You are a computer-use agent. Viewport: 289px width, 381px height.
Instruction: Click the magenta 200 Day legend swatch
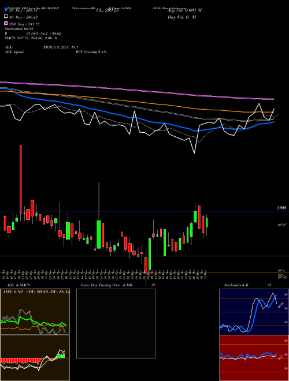coord(6,23)
